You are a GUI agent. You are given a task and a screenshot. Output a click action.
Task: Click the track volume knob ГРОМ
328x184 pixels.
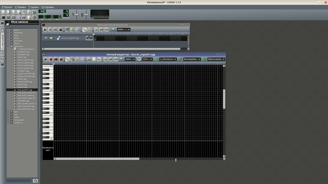click(87, 37)
